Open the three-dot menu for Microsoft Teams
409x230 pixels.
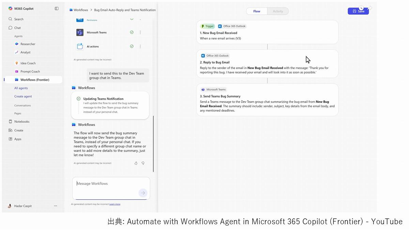(x=140, y=32)
